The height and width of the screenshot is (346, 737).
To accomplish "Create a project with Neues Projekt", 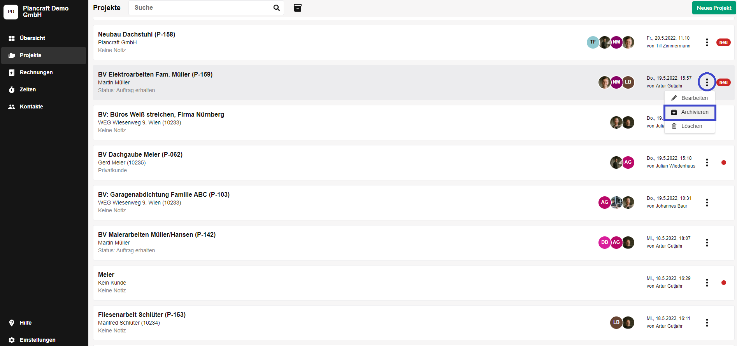I will tap(714, 8).
